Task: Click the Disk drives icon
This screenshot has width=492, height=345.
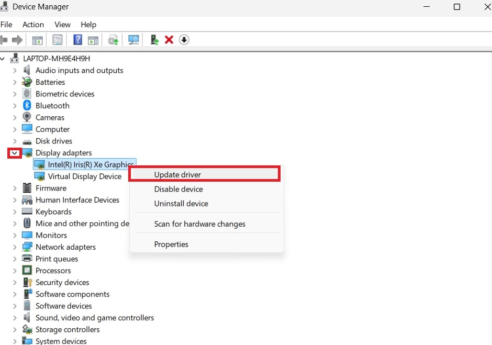Action: click(x=27, y=141)
